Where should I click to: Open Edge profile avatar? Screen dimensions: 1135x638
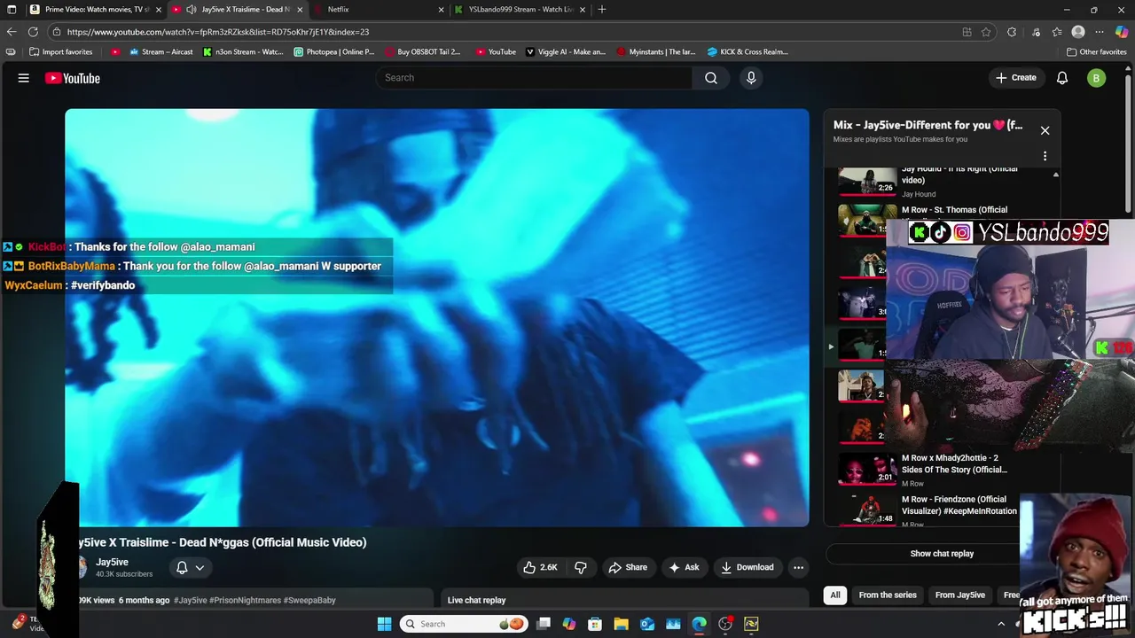tap(1078, 32)
